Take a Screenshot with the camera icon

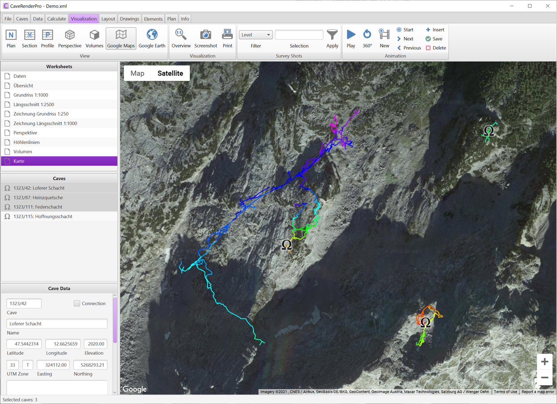pyautogui.click(x=205, y=39)
